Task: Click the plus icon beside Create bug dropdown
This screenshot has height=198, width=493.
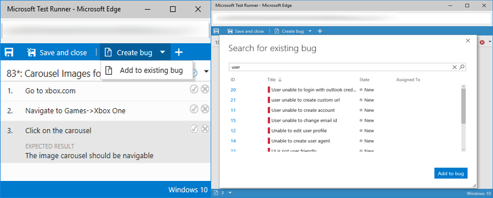Action: [x=179, y=52]
